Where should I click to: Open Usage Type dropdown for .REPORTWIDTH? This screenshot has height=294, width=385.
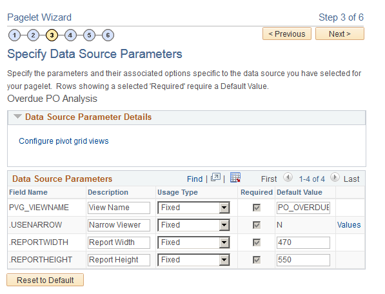193,242
